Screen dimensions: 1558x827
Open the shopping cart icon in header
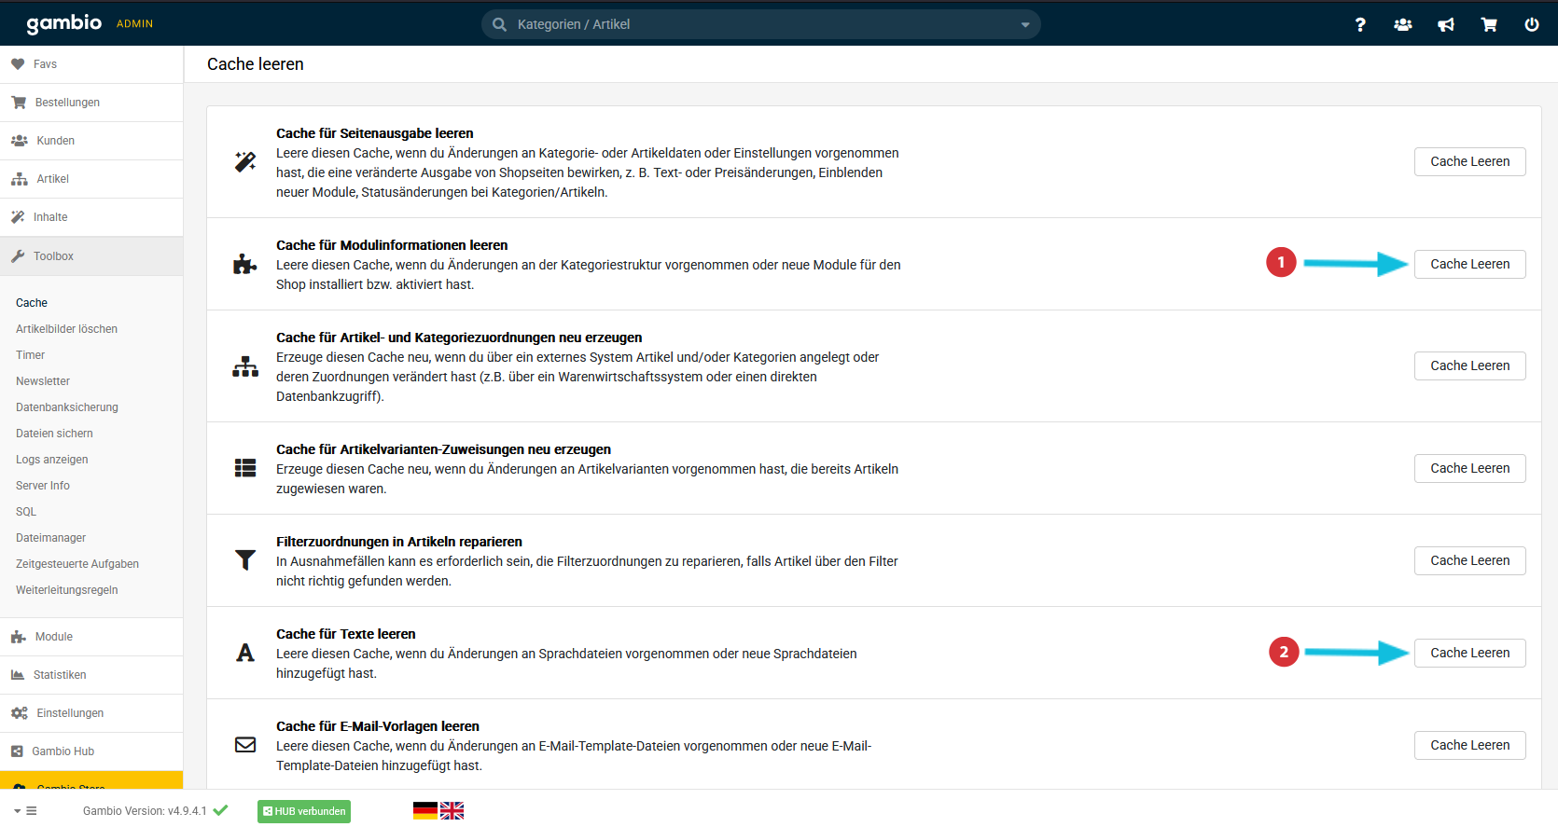pos(1489,25)
